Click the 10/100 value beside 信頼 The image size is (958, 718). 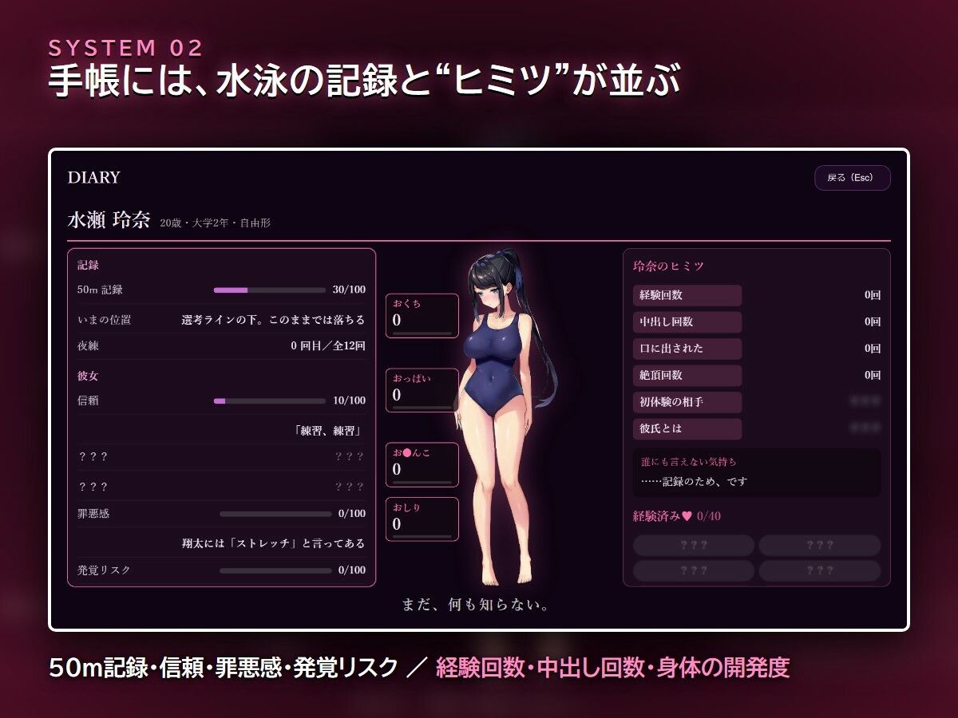[x=349, y=400]
